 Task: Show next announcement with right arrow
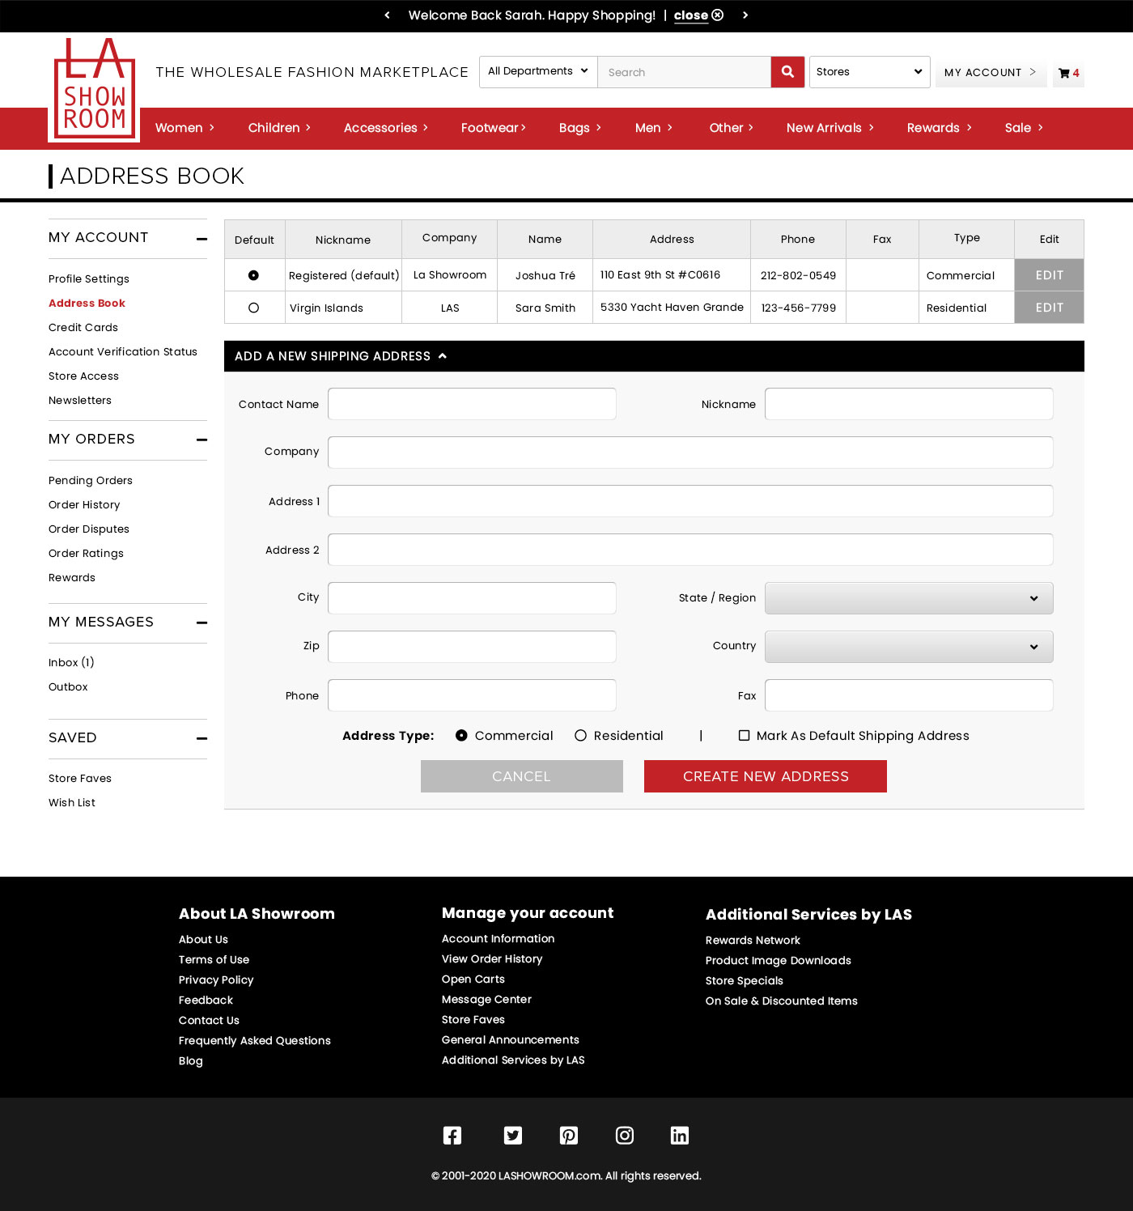pos(745,15)
